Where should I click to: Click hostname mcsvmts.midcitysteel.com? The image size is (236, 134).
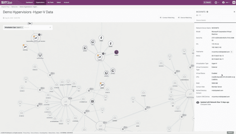tap(221, 52)
